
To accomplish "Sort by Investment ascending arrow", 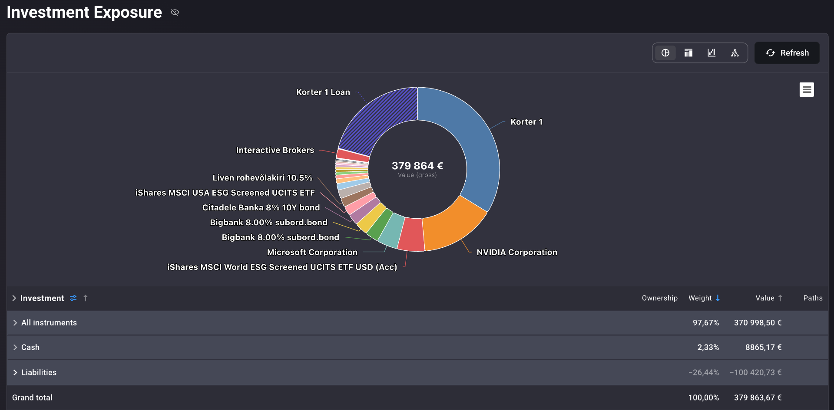I will tap(86, 298).
